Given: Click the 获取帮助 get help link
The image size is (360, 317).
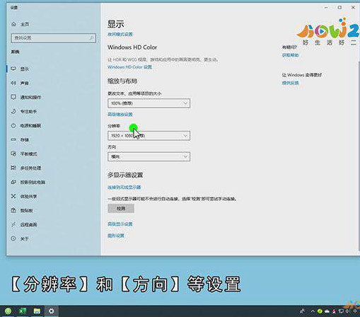Looking at the screenshot, I should pos(290,55).
